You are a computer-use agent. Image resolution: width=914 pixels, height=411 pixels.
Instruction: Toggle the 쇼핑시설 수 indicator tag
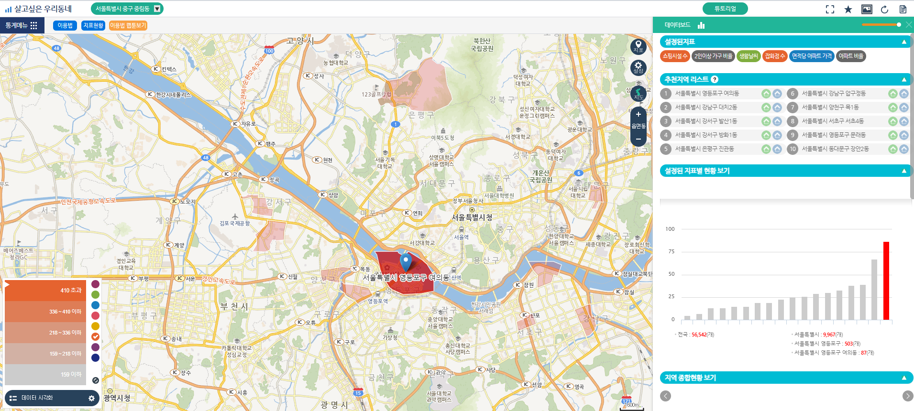coord(675,56)
